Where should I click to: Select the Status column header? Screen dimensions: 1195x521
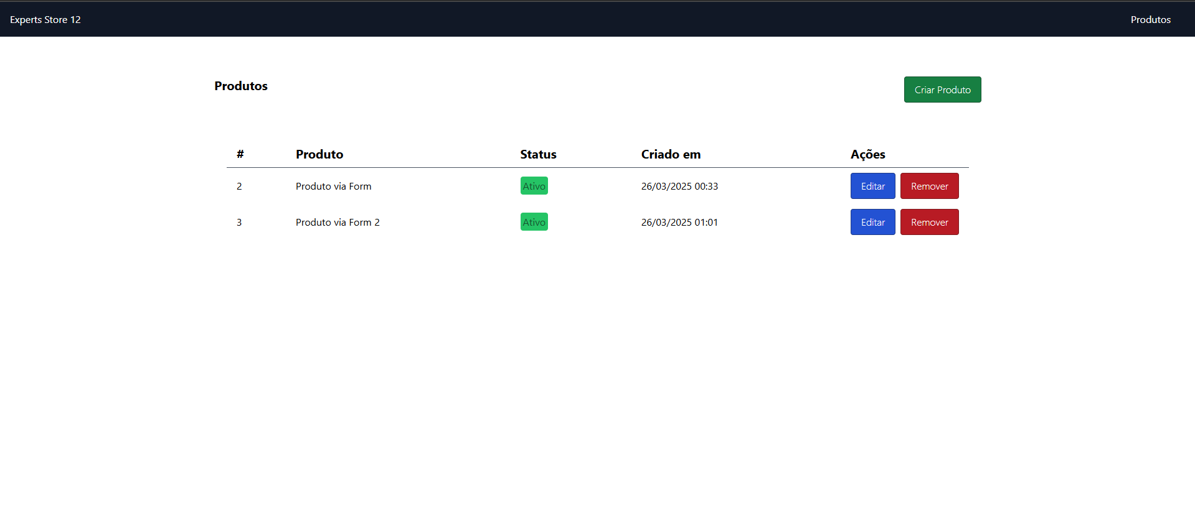(x=538, y=154)
